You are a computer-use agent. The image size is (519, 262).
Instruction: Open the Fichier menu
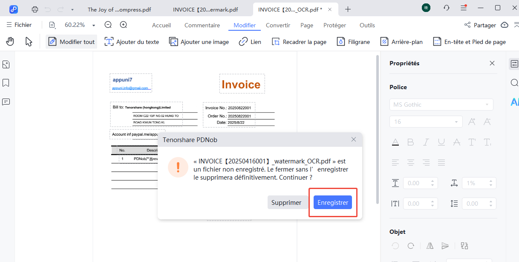(x=20, y=25)
